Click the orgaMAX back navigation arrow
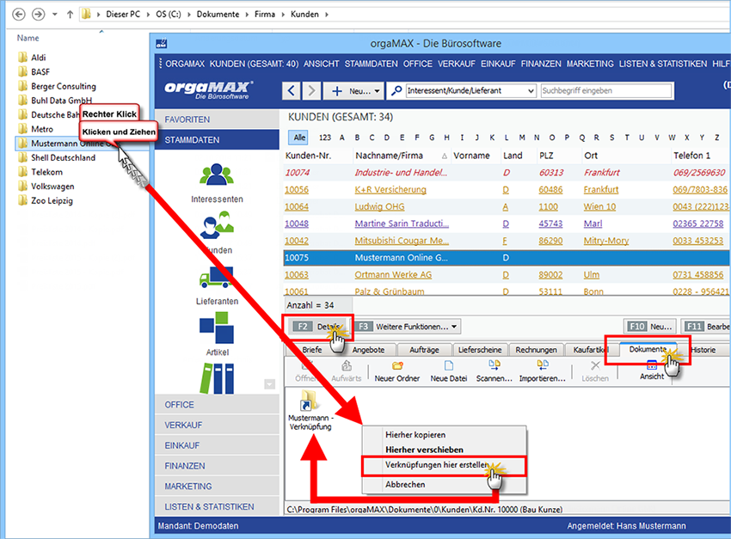The image size is (731, 539). point(292,90)
